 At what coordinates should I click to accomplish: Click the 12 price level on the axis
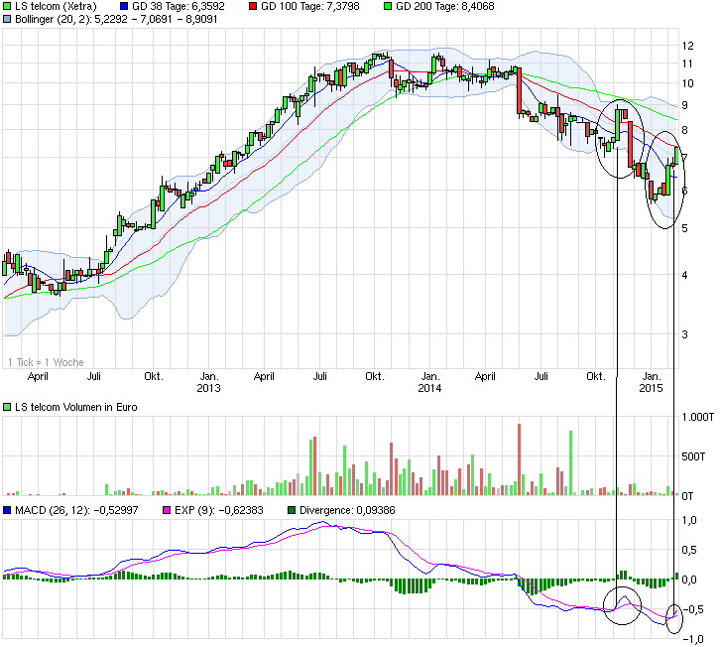687,46
